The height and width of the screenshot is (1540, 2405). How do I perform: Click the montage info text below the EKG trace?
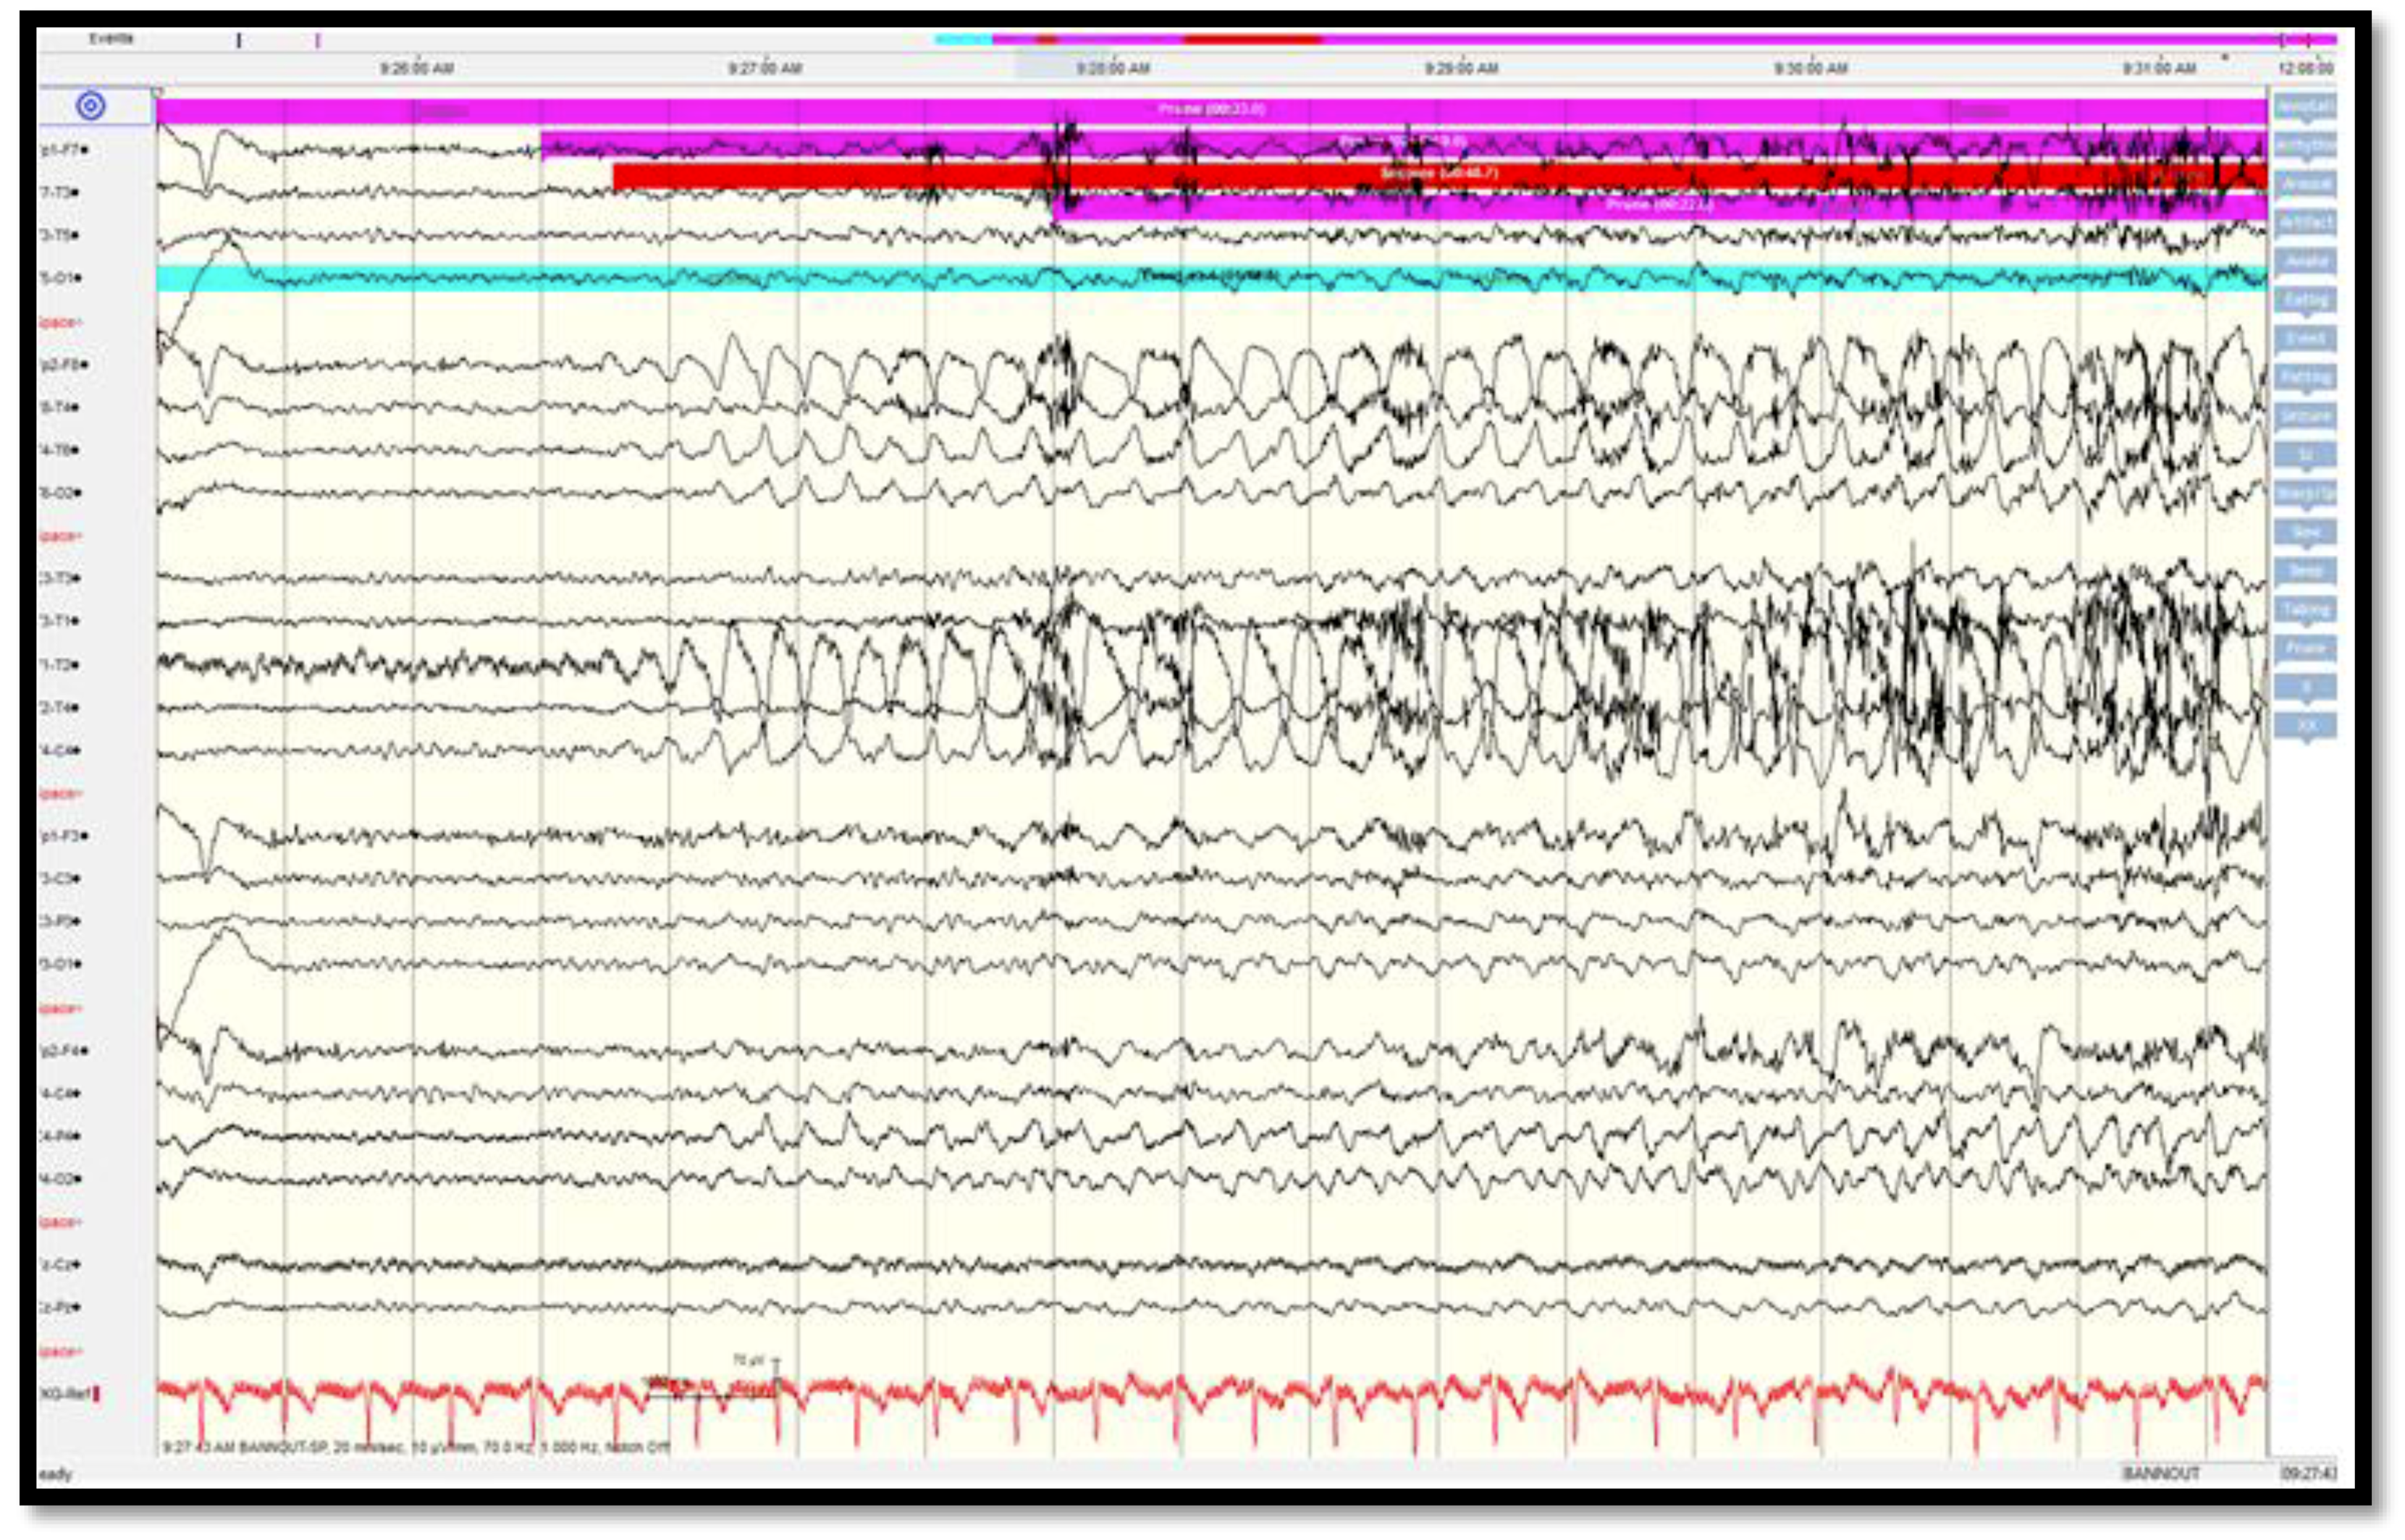click(x=416, y=1447)
